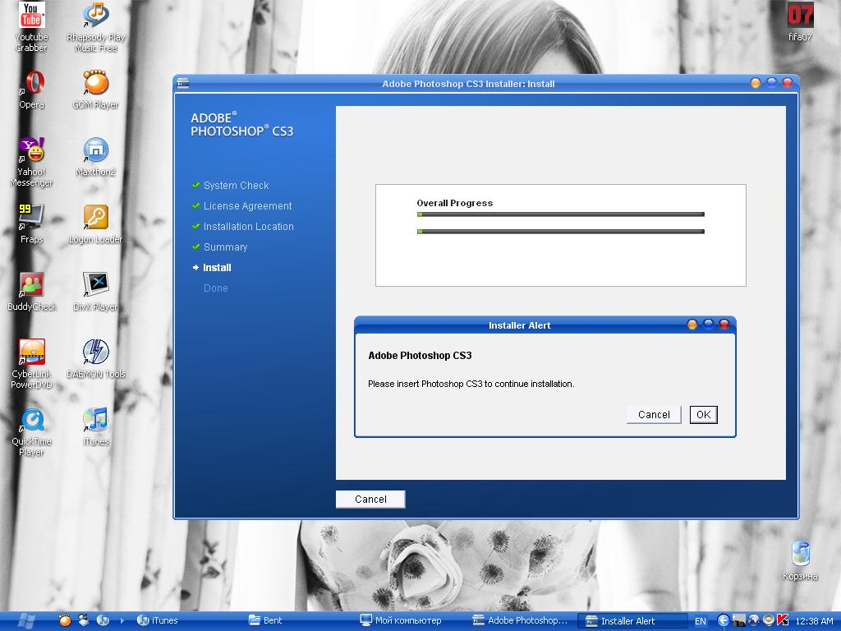
Task: Click OK in the Installer Alert
Action: coord(703,414)
